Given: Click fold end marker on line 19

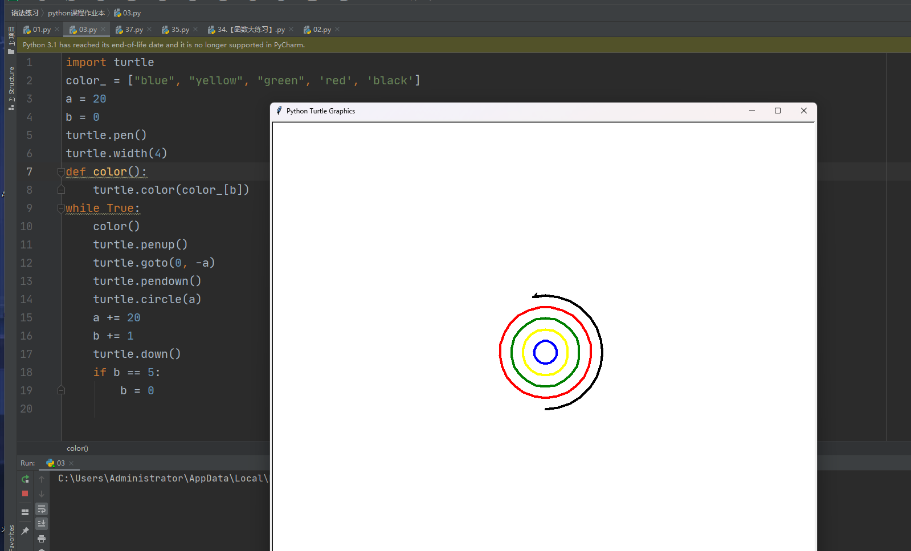Looking at the screenshot, I should coord(61,390).
